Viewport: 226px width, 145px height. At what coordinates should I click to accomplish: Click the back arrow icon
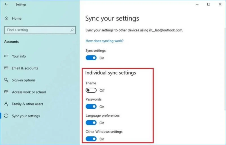[6, 4]
